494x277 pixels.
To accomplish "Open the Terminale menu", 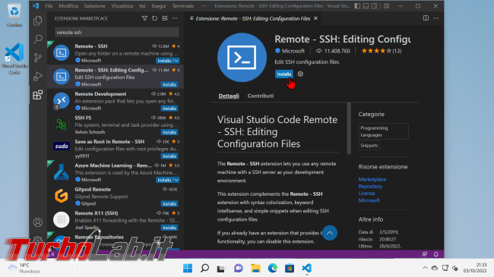I will coord(182,6).
